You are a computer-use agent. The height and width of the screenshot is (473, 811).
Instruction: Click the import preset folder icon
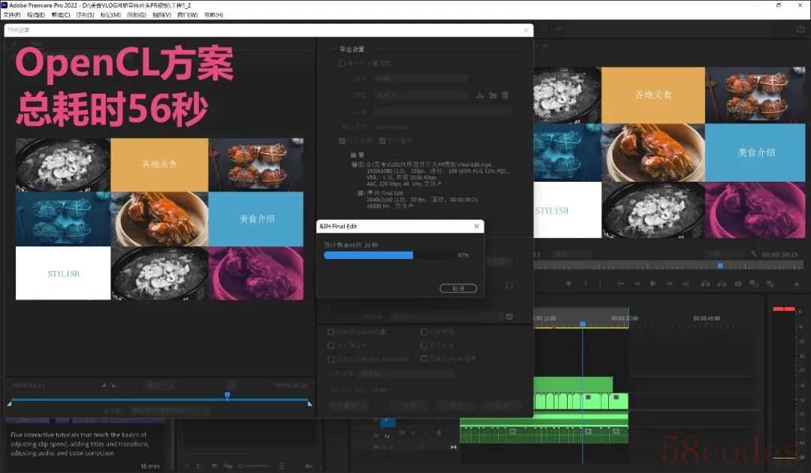[x=493, y=95]
